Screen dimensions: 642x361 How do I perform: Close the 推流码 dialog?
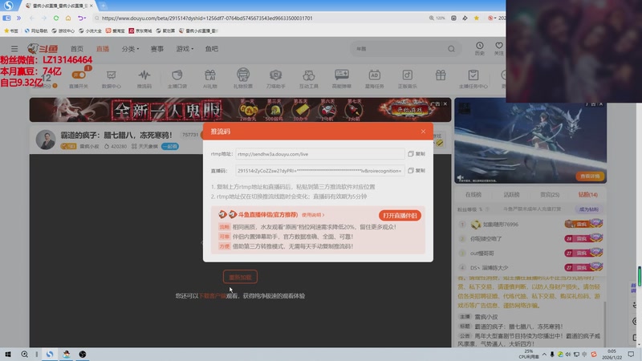pos(423,132)
